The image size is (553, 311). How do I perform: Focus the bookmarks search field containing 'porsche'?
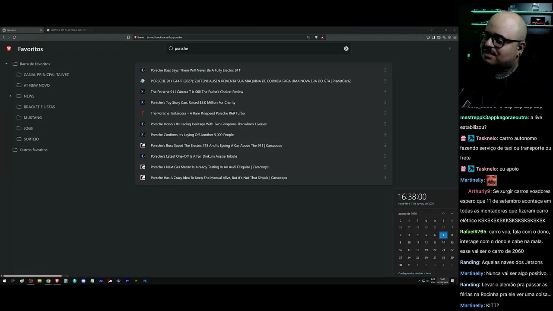click(258, 49)
